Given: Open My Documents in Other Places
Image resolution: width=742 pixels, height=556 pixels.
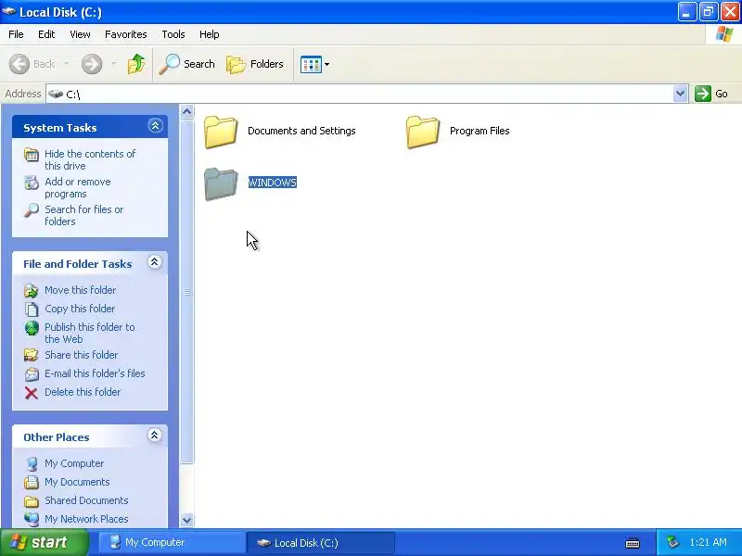Looking at the screenshot, I should point(77,482).
